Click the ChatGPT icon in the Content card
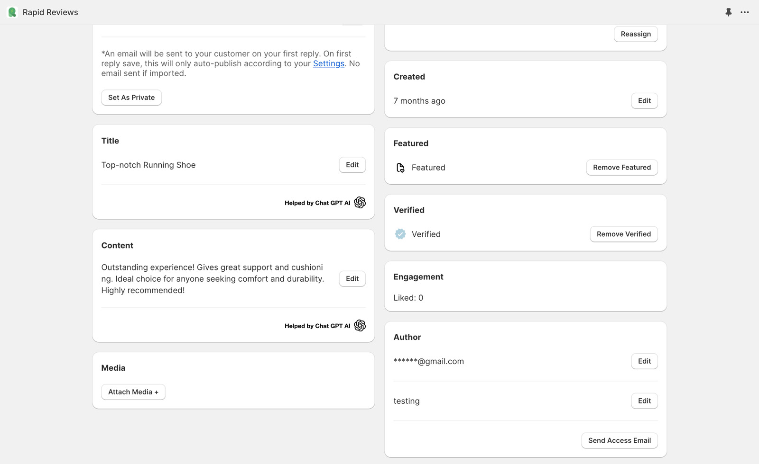The height and width of the screenshot is (464, 759). pyautogui.click(x=360, y=326)
